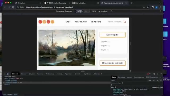Image resolution: width=170 pixels, height=96 pixels.
Task: Go forward with the browser forward arrow
Action: point(9,7)
